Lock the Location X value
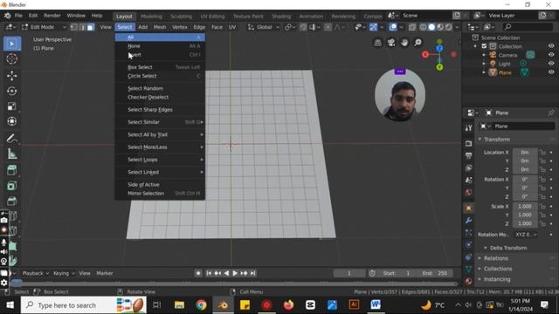The width and height of the screenshot is (559, 314). pos(542,153)
